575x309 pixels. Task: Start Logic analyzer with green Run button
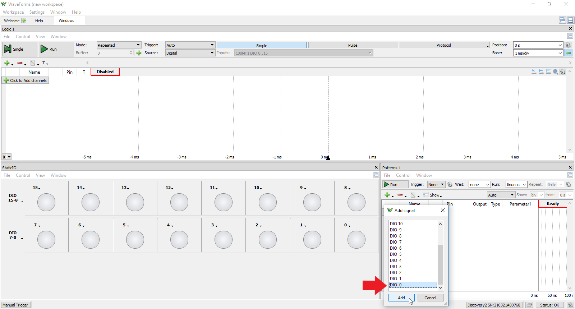coord(44,49)
